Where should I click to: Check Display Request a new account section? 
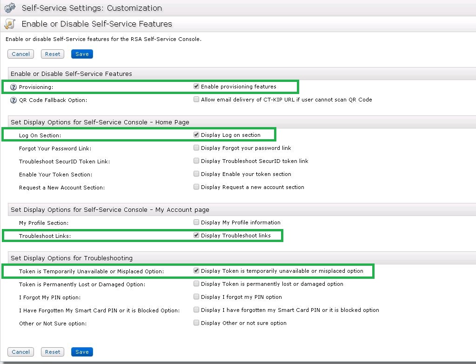(196, 186)
